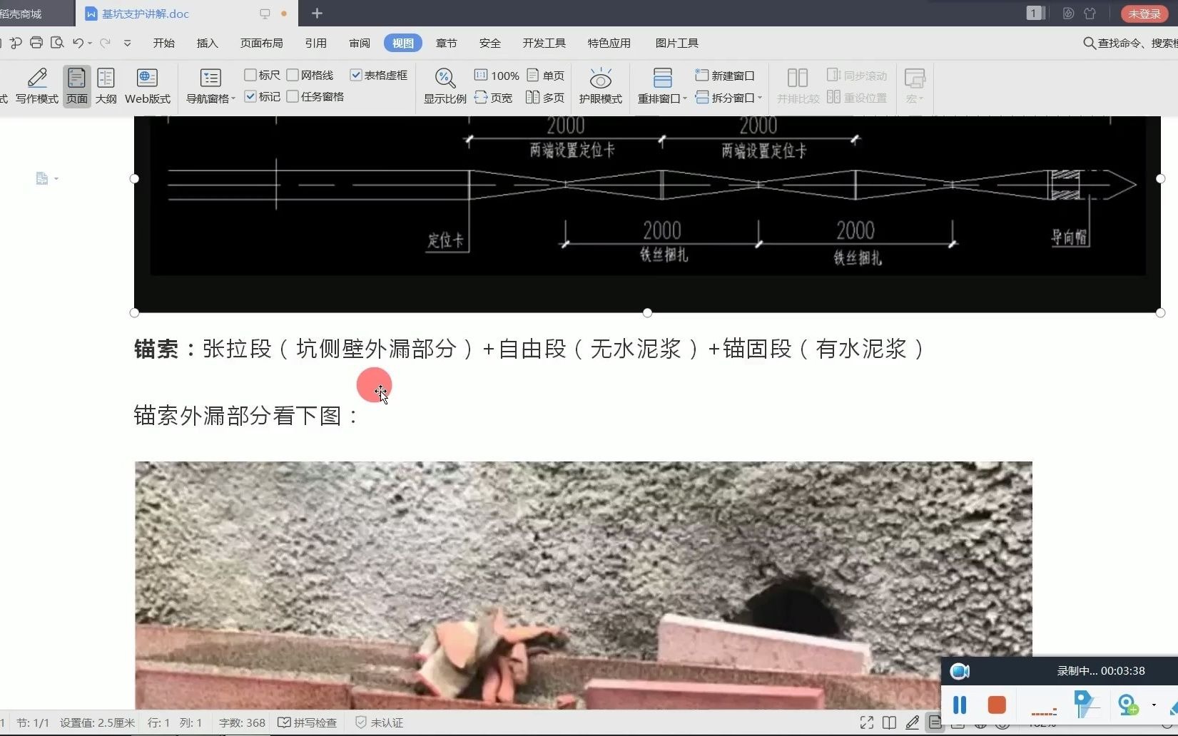Image resolution: width=1178 pixels, height=736 pixels.
Task: Open the 页面布局 ribbon tab
Action: click(x=261, y=43)
